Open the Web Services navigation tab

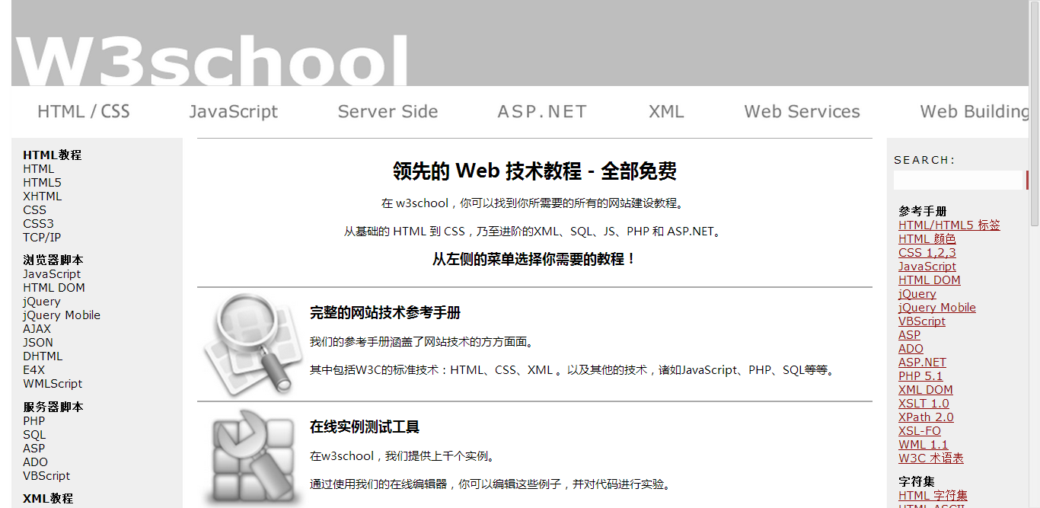coord(802,112)
